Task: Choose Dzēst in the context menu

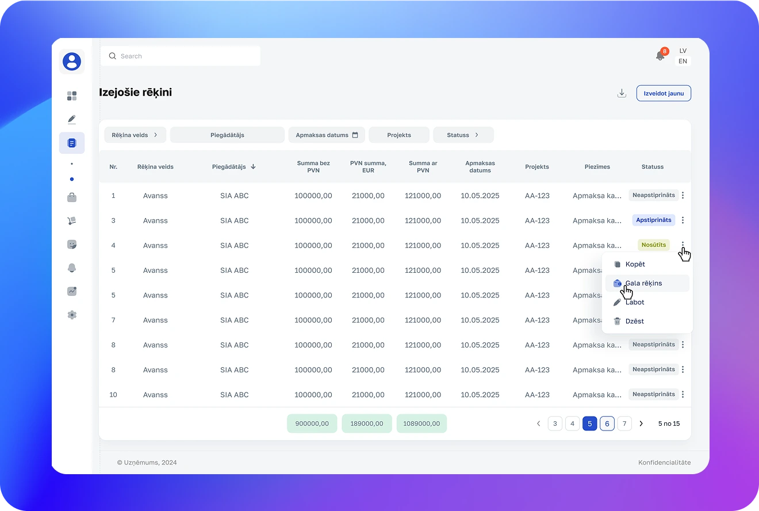Action: pos(634,321)
